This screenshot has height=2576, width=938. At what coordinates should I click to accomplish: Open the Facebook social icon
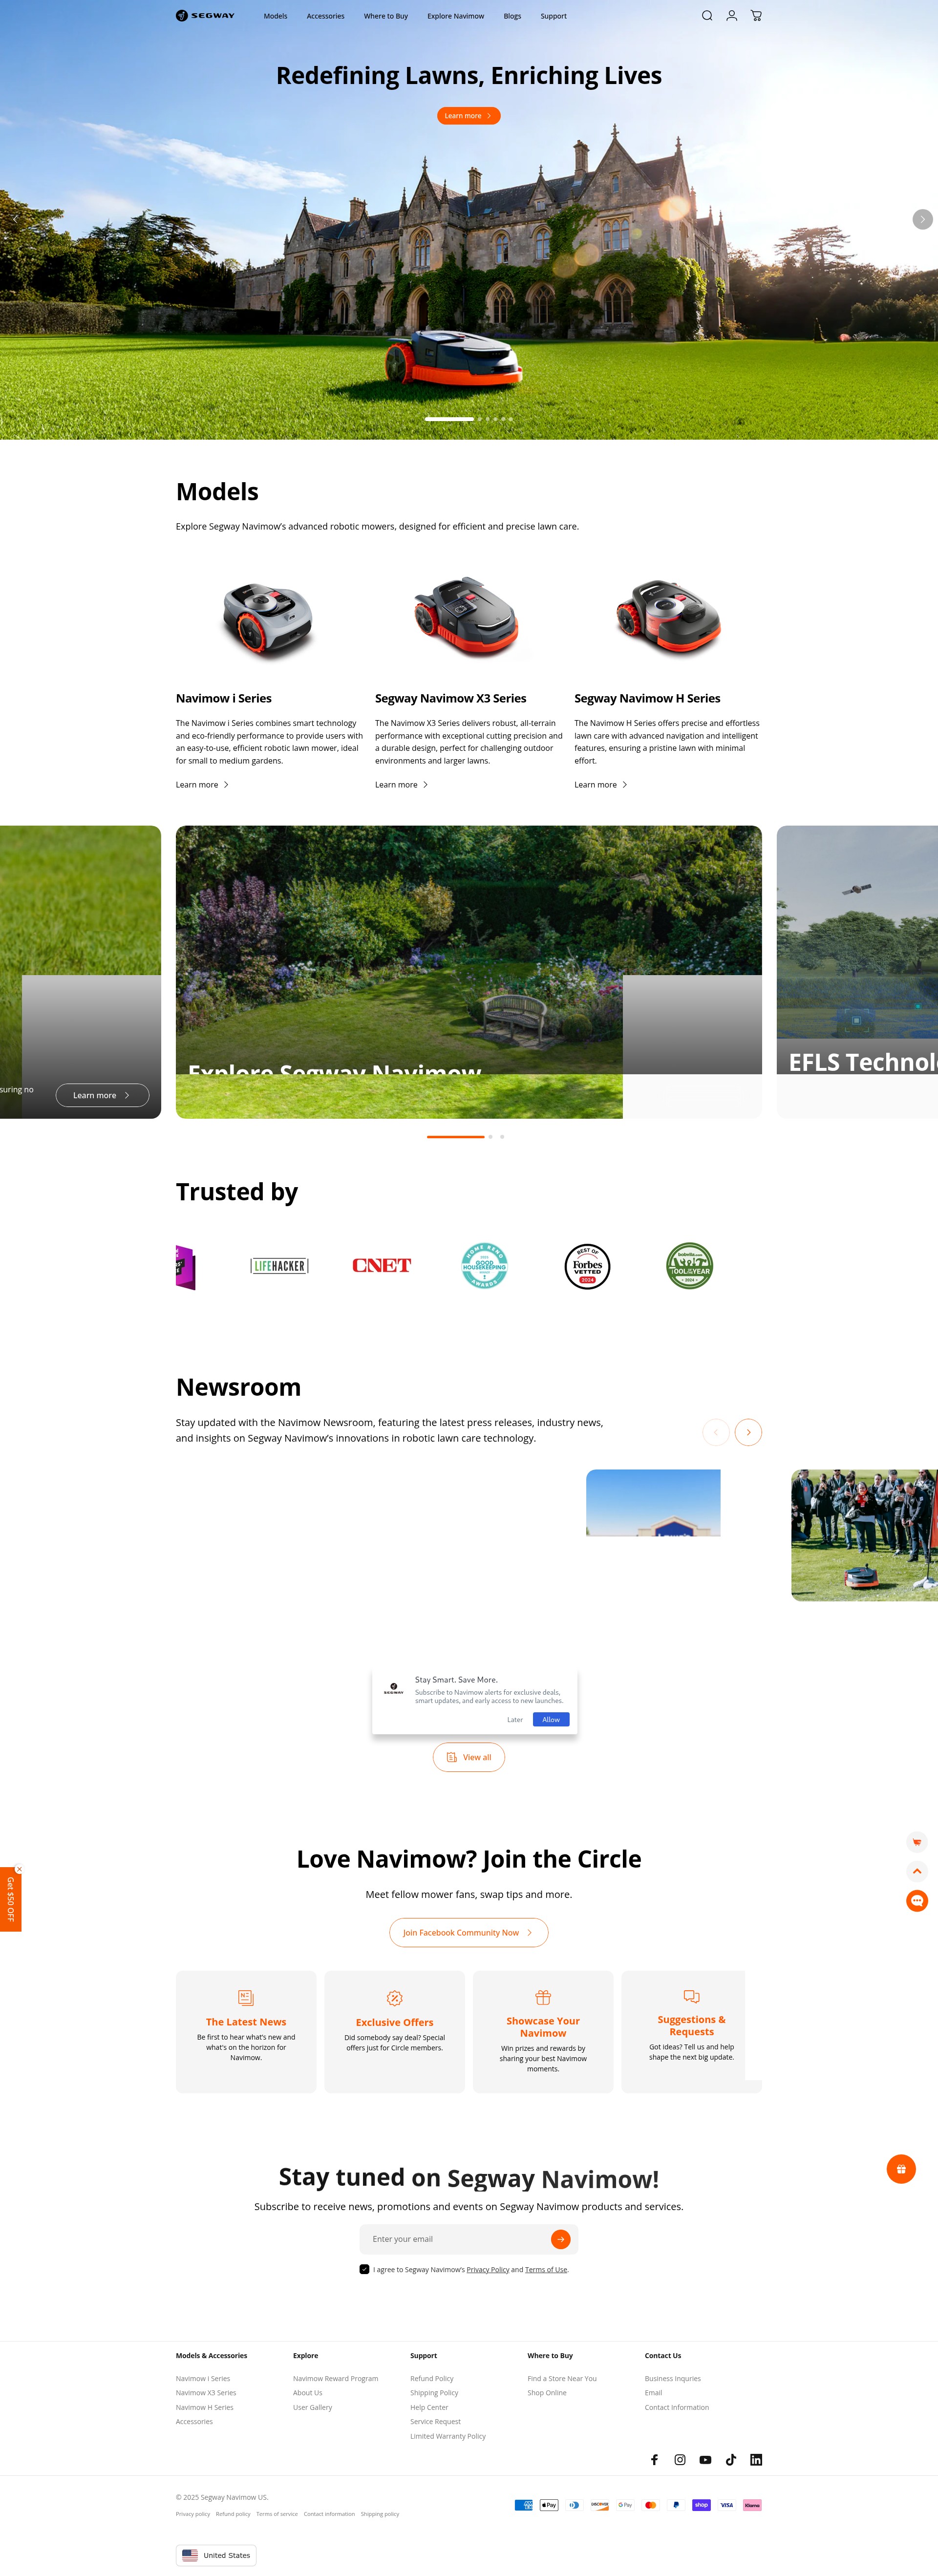pos(655,2459)
